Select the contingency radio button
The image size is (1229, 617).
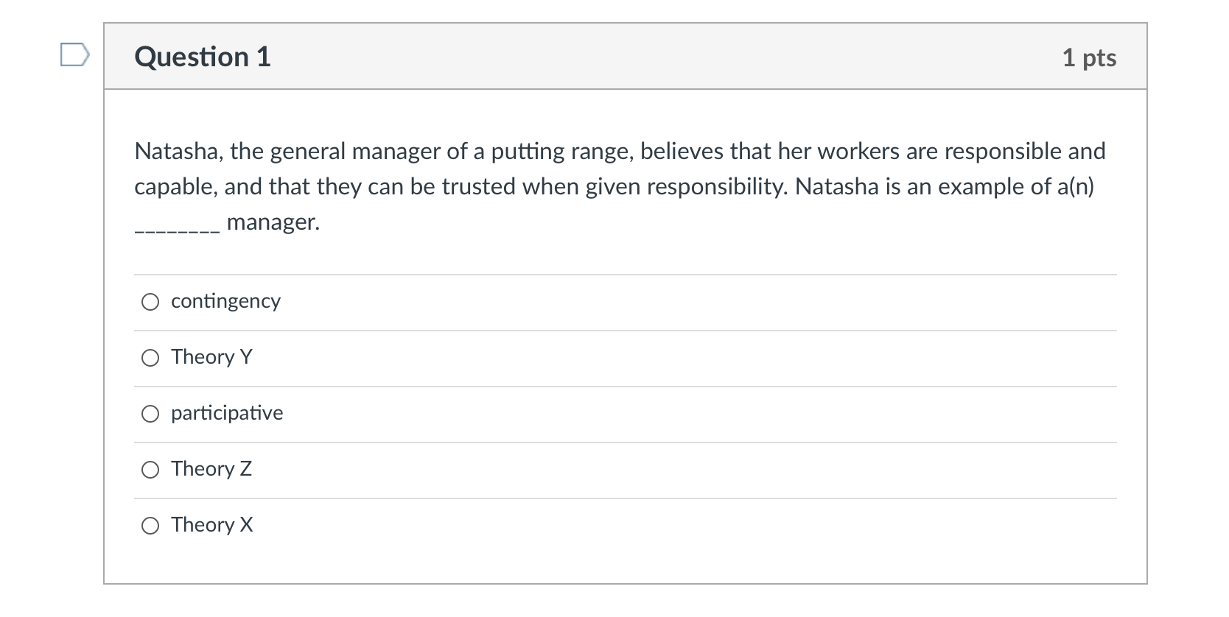150,301
